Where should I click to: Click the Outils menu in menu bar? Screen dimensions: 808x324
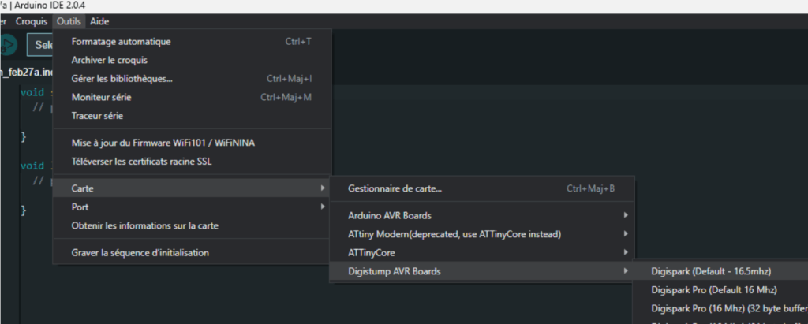pos(69,21)
